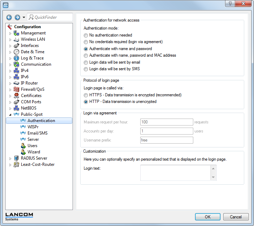Image resolution: width=254 pixels, height=226 pixels.
Task: Collapse the Public-Spot tree node
Action: (x=10, y=114)
